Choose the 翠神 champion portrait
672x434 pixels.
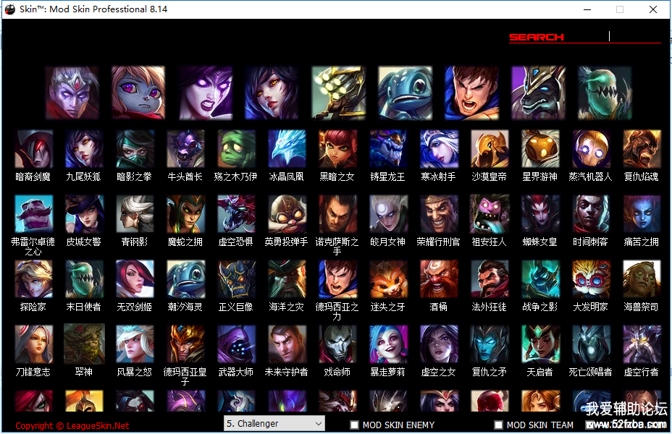[x=84, y=344]
